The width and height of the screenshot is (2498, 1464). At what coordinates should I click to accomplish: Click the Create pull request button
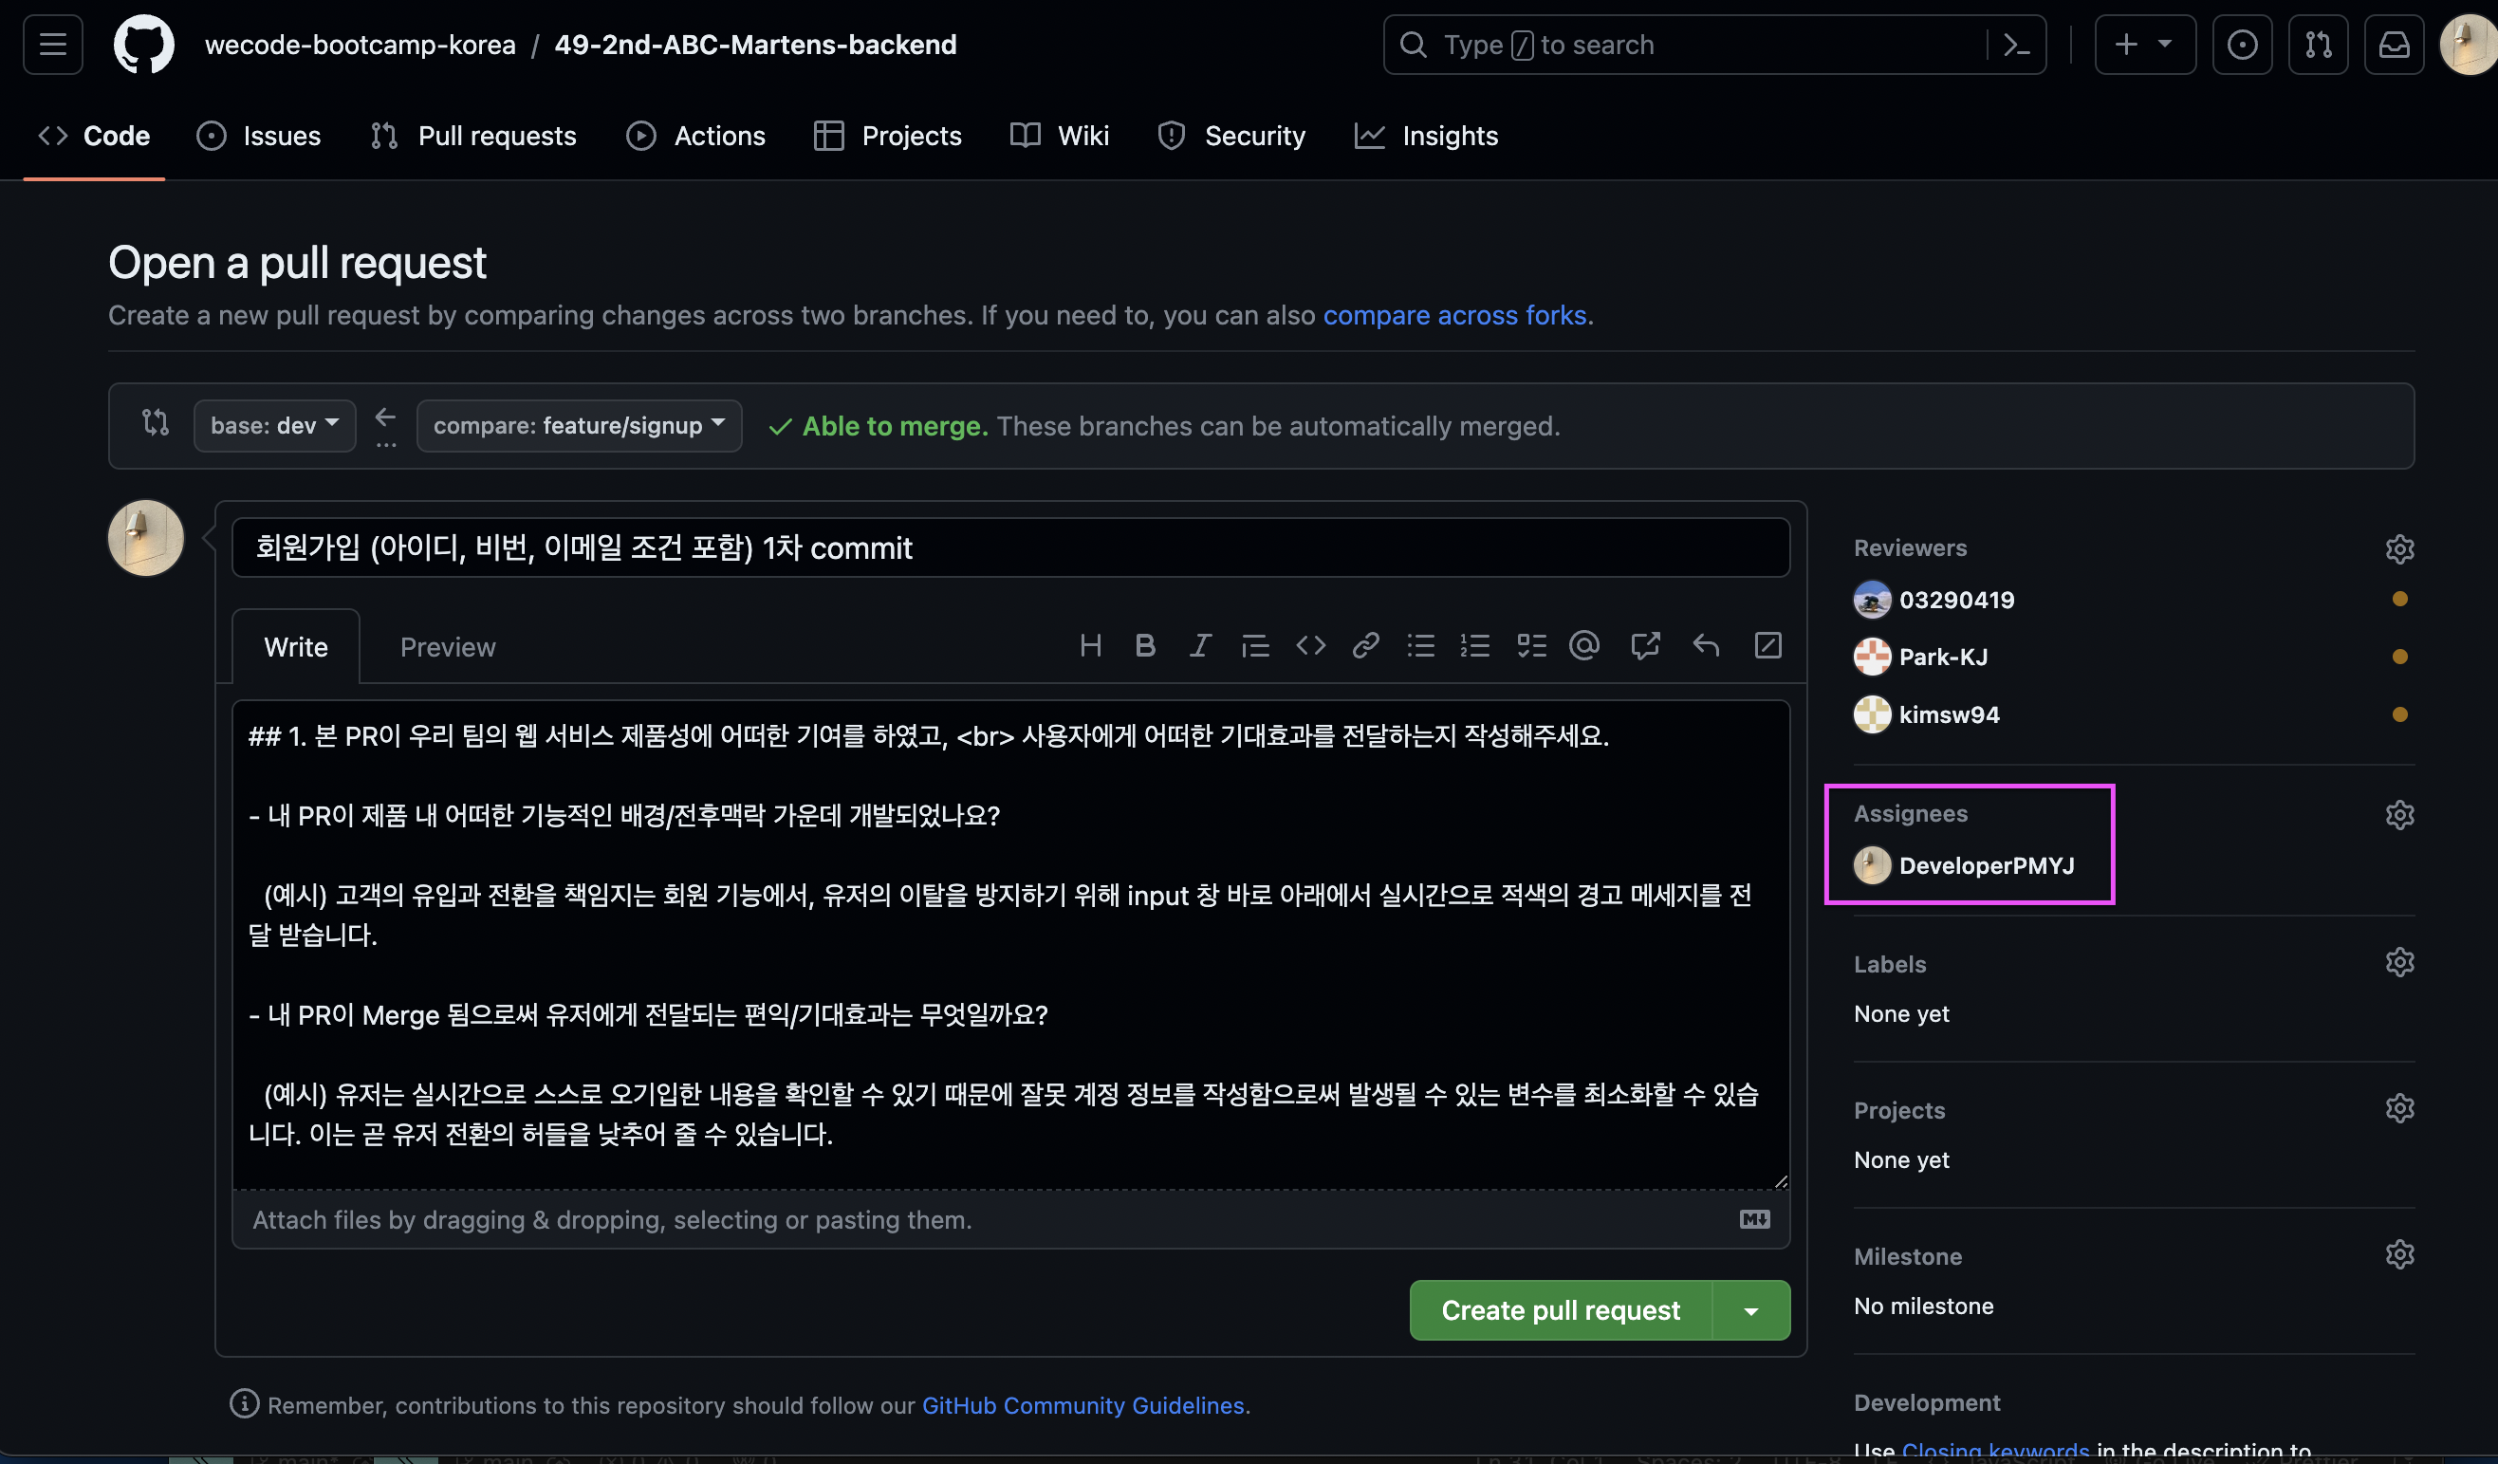[1561, 1311]
